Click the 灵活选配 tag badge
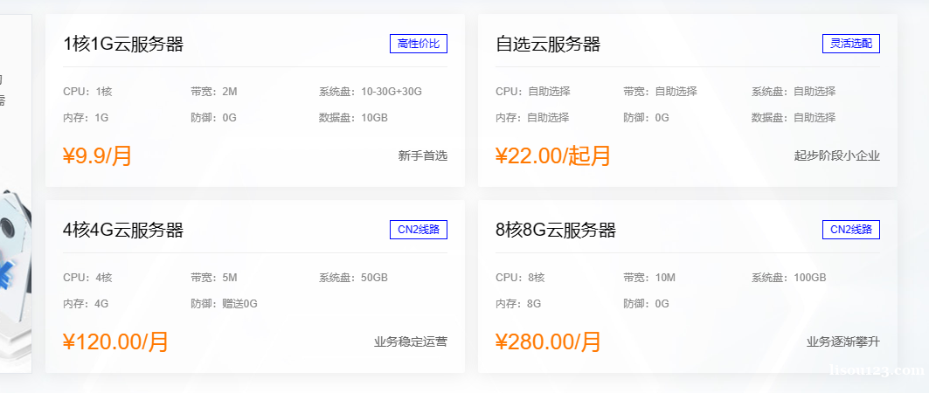This screenshot has width=929, height=393. pos(851,44)
